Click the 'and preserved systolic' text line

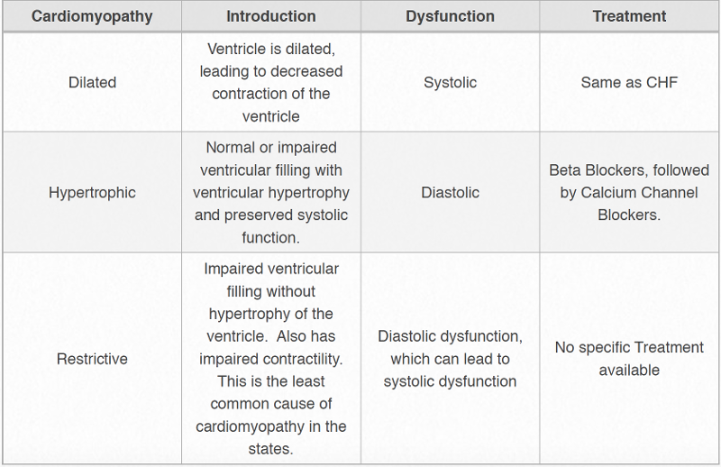(x=270, y=215)
